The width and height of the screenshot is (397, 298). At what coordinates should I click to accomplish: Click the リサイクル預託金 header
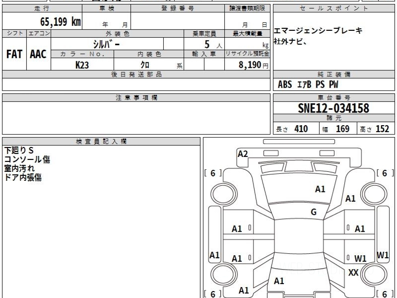coord(247,54)
